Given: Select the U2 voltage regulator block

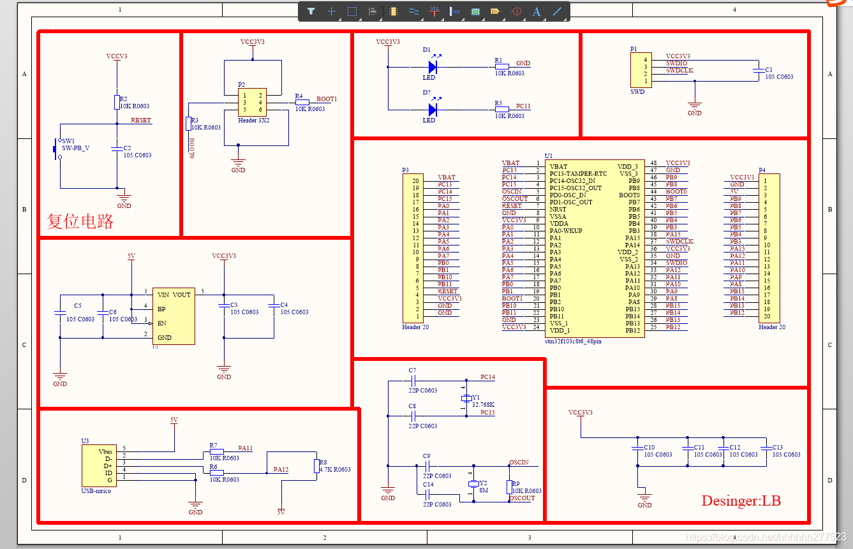Looking at the screenshot, I should tap(173, 316).
